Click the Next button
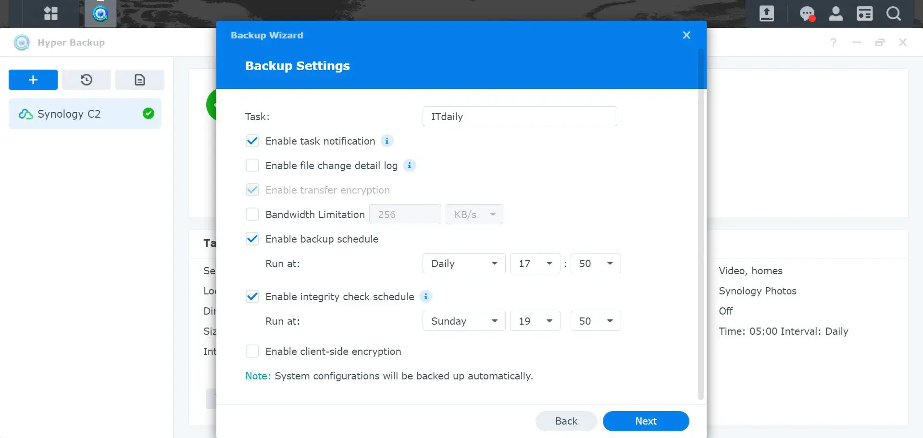The width and height of the screenshot is (923, 438). [x=646, y=421]
